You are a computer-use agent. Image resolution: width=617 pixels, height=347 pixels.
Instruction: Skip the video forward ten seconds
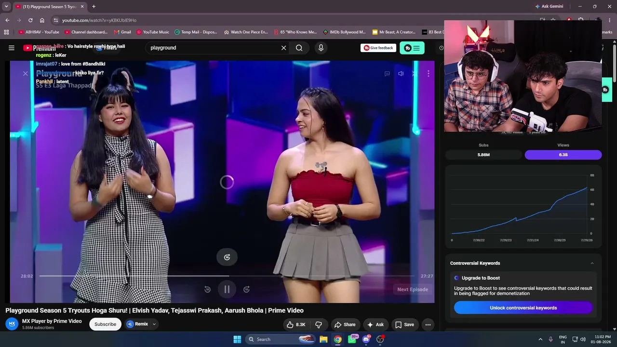(246, 289)
